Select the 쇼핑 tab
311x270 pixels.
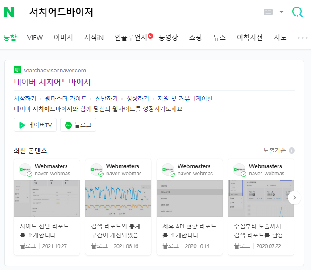pos(195,37)
